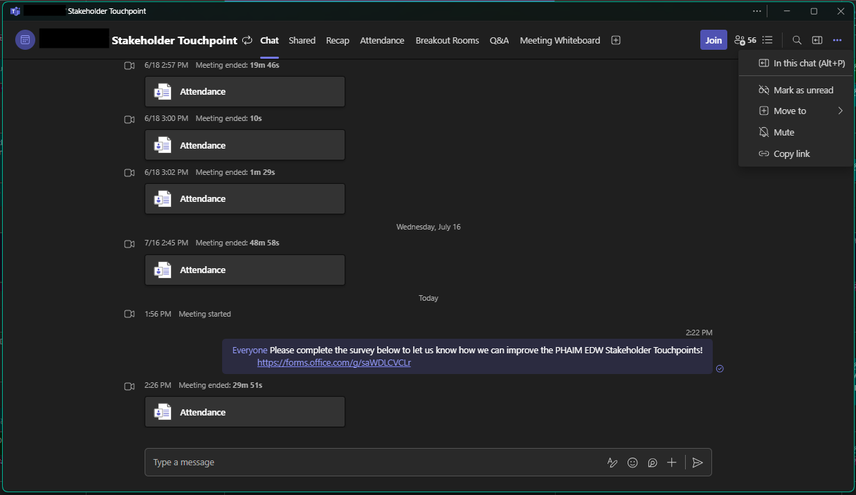Open settings ellipsis in title bar

[757, 11]
